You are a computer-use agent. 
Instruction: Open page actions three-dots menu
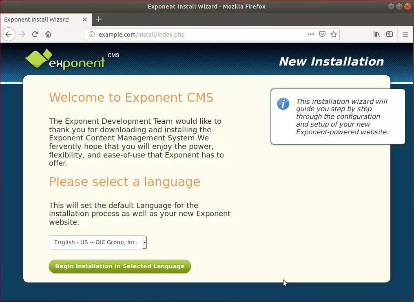pos(311,34)
